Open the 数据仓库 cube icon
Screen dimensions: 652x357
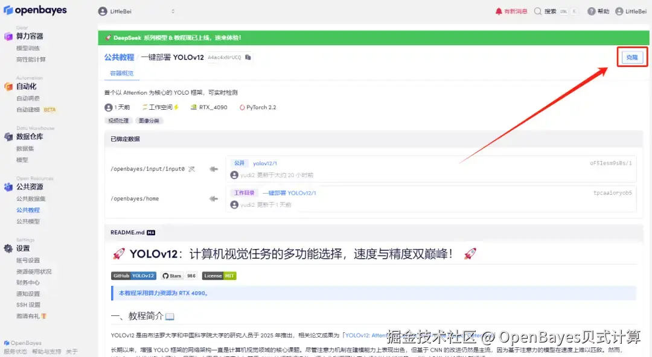[x=8, y=137]
